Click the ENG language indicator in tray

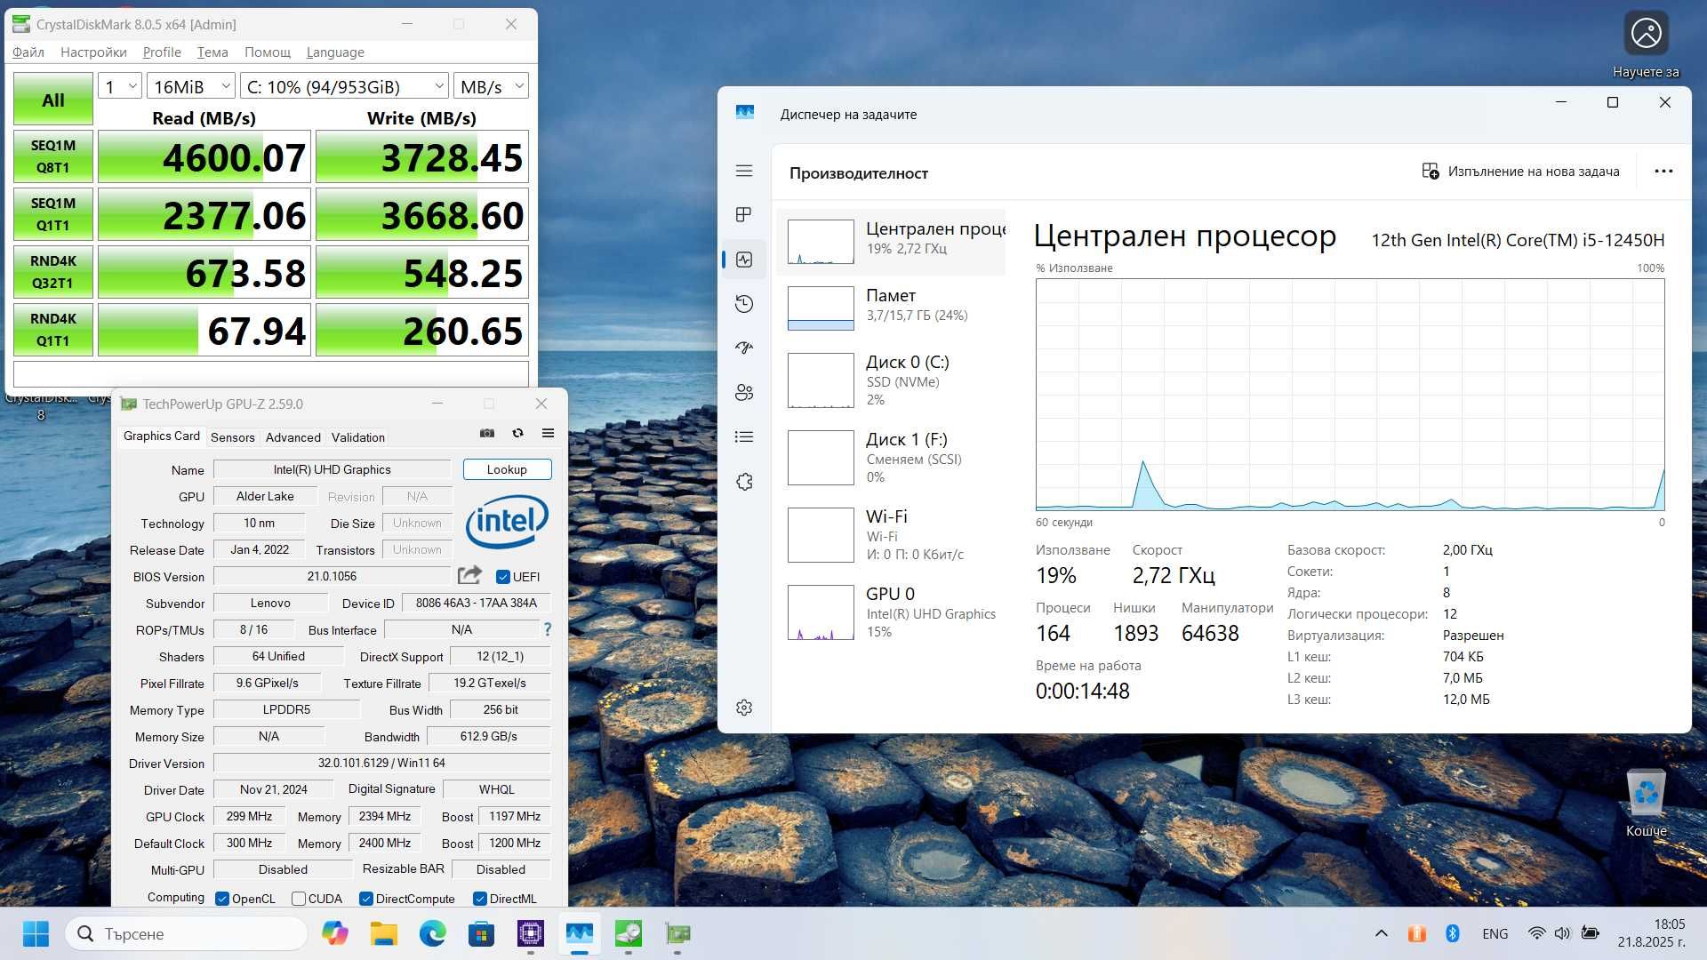click(1495, 933)
